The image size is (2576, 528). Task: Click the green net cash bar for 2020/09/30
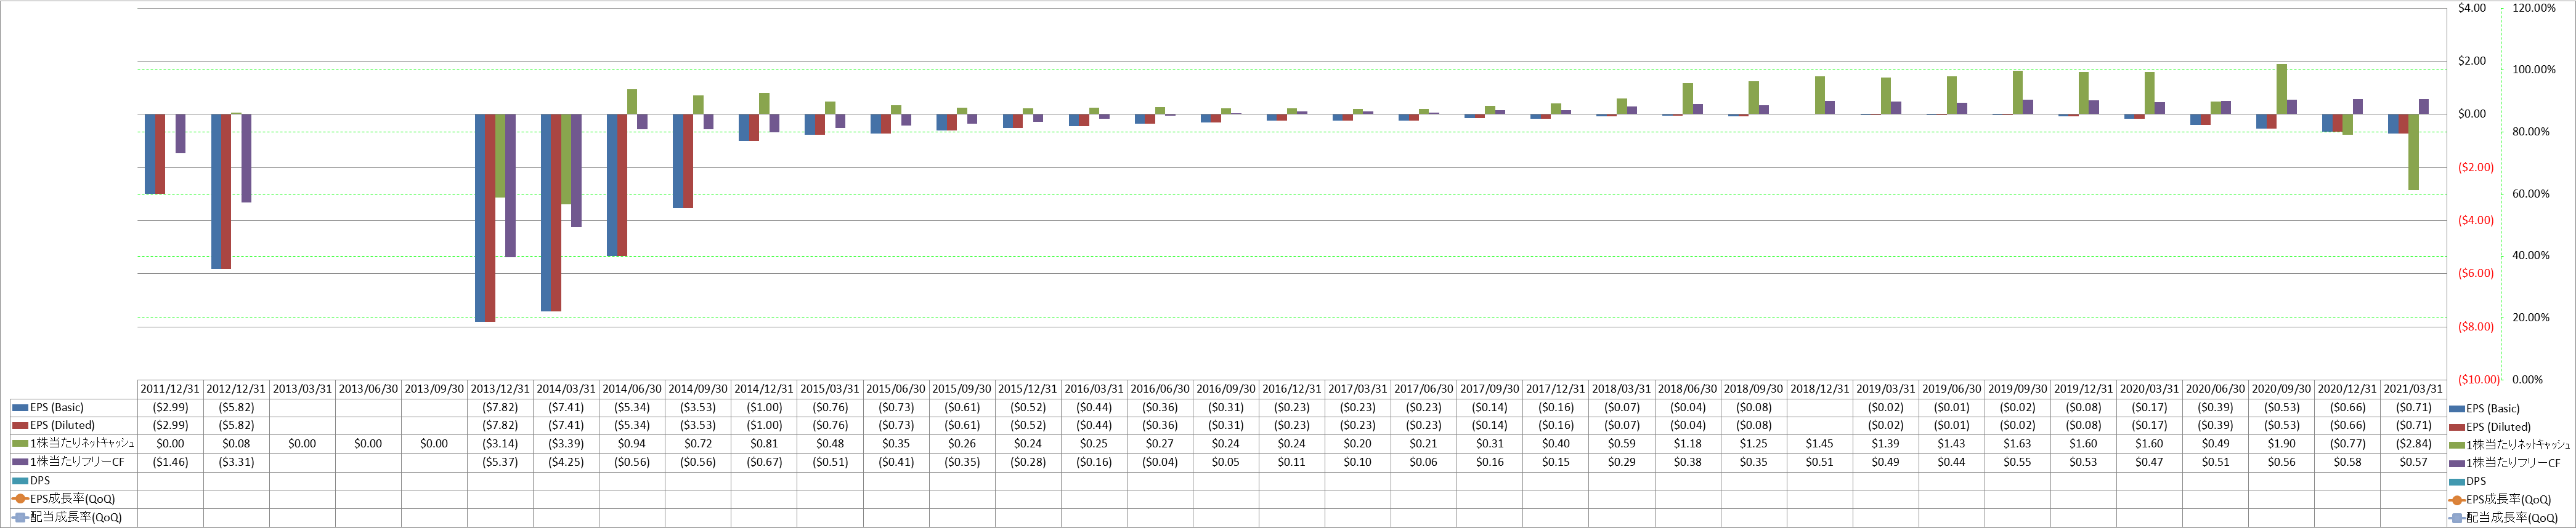click(x=2281, y=89)
